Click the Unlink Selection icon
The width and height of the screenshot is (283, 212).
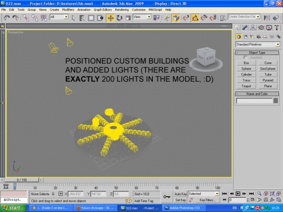34,18
